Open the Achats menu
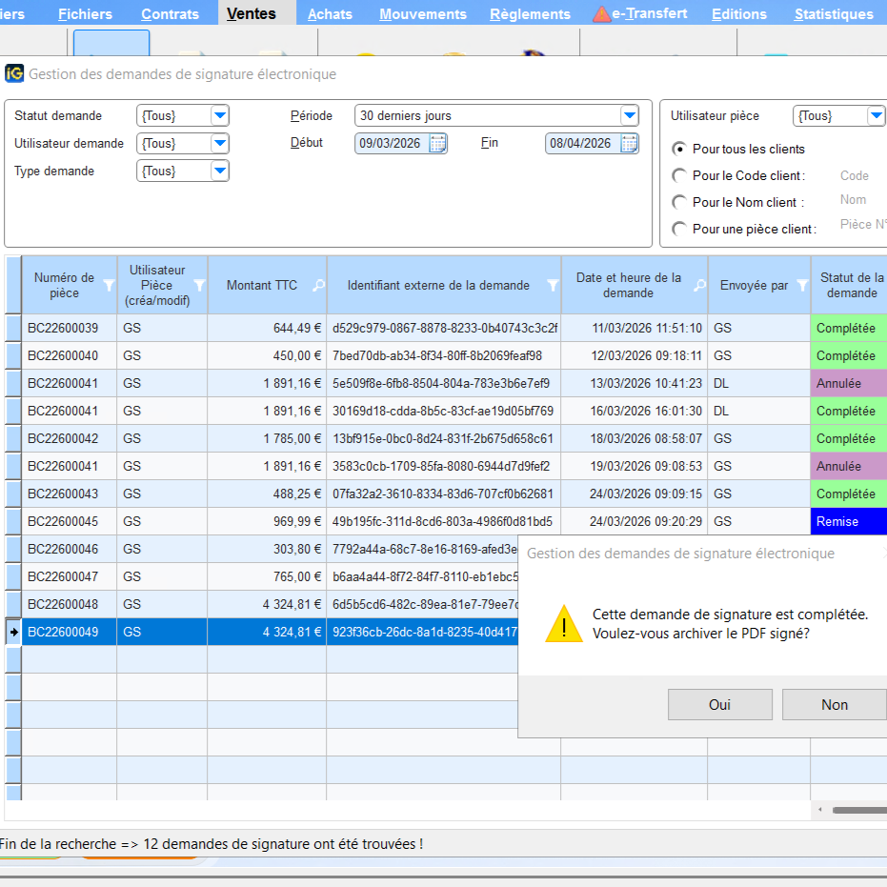 click(330, 14)
